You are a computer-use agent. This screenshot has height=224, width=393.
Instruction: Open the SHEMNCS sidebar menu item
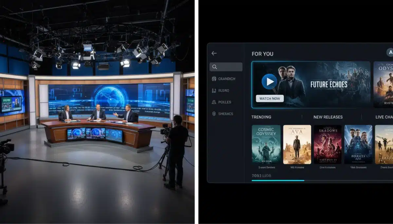pyautogui.click(x=223, y=114)
